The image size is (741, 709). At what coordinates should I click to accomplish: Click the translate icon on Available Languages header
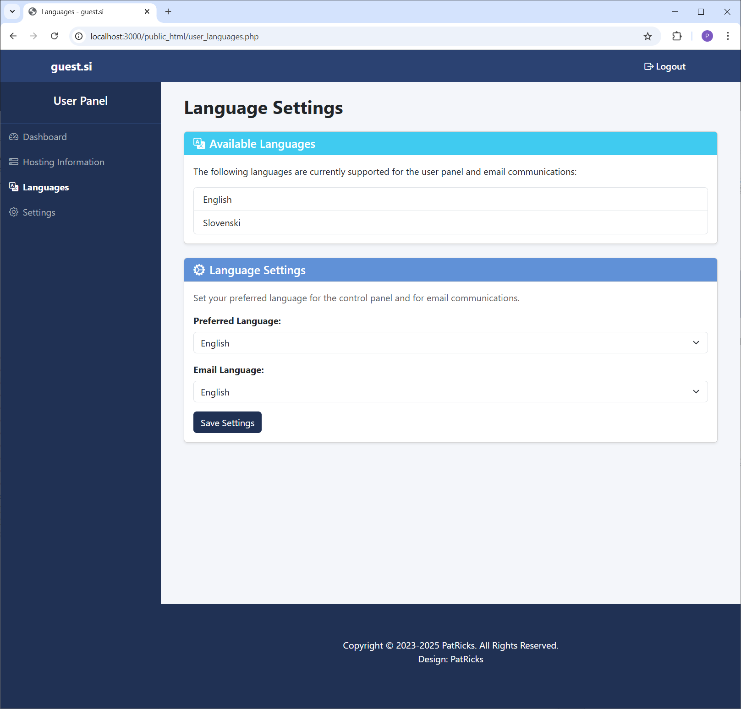[199, 143]
